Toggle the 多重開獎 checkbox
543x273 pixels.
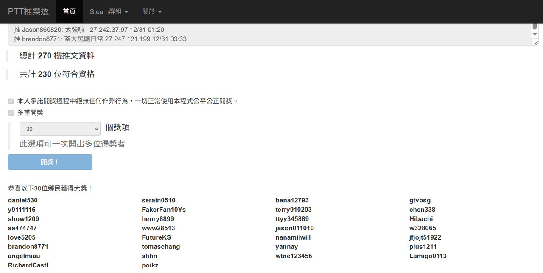pyautogui.click(x=11, y=113)
